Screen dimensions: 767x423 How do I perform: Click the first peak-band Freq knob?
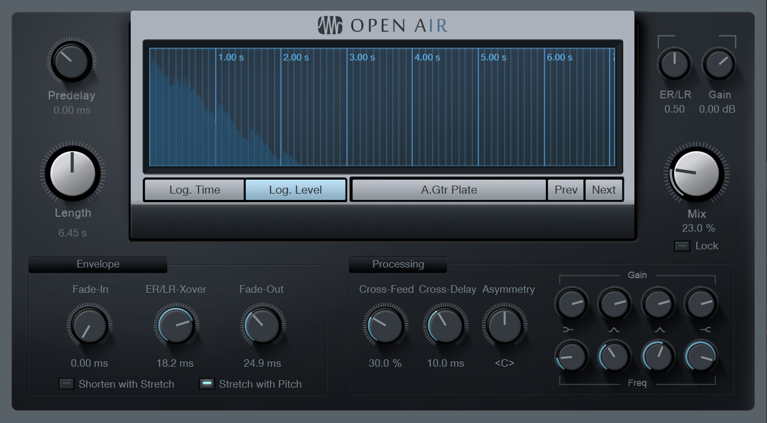[x=614, y=357]
